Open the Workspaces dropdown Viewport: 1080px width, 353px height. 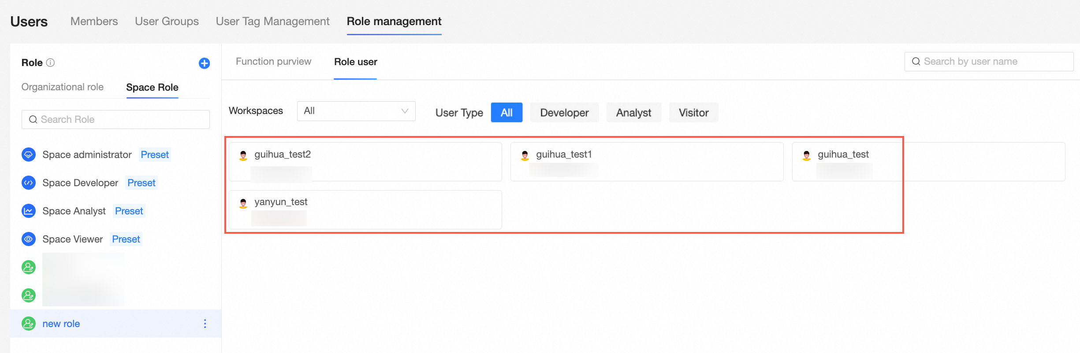click(356, 111)
